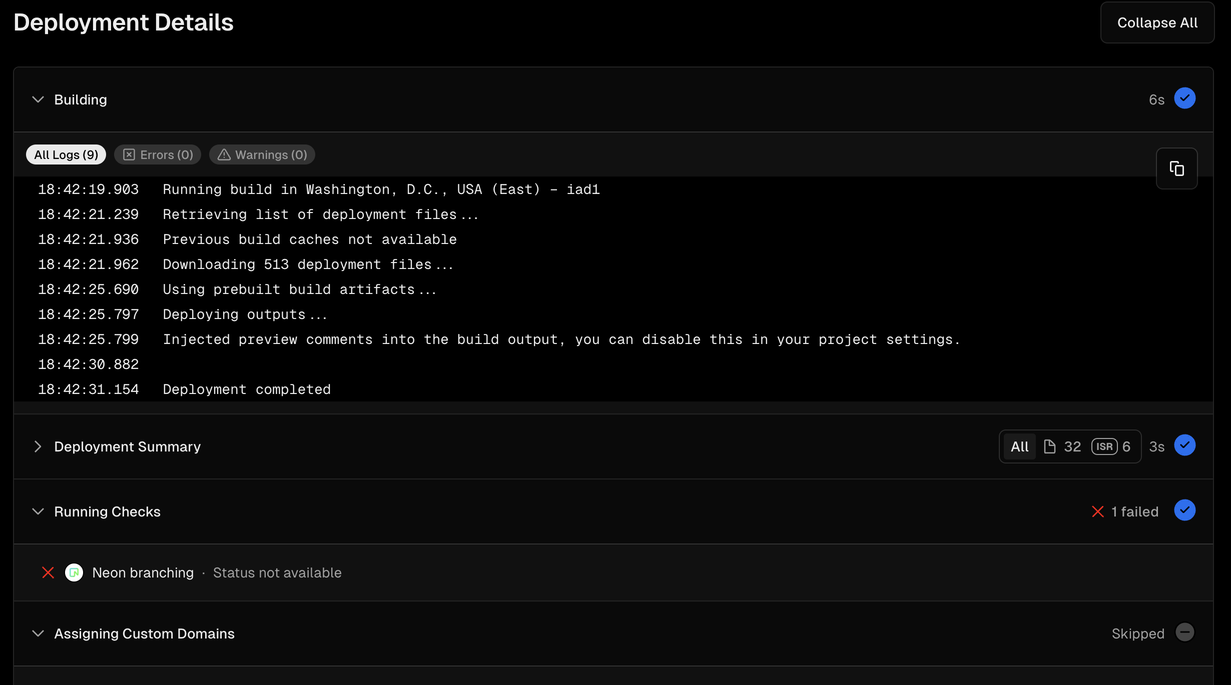Click the Deployment completed log line

tap(247, 389)
